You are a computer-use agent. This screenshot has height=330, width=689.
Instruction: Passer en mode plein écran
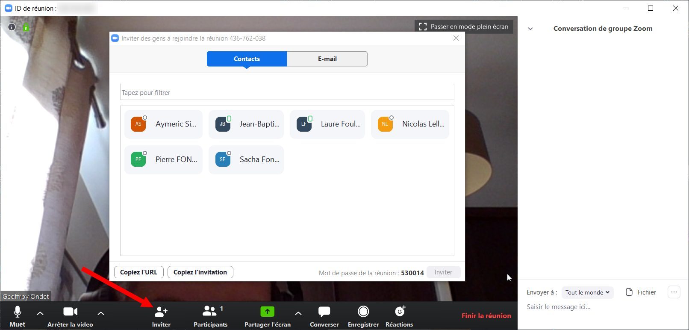(x=464, y=27)
